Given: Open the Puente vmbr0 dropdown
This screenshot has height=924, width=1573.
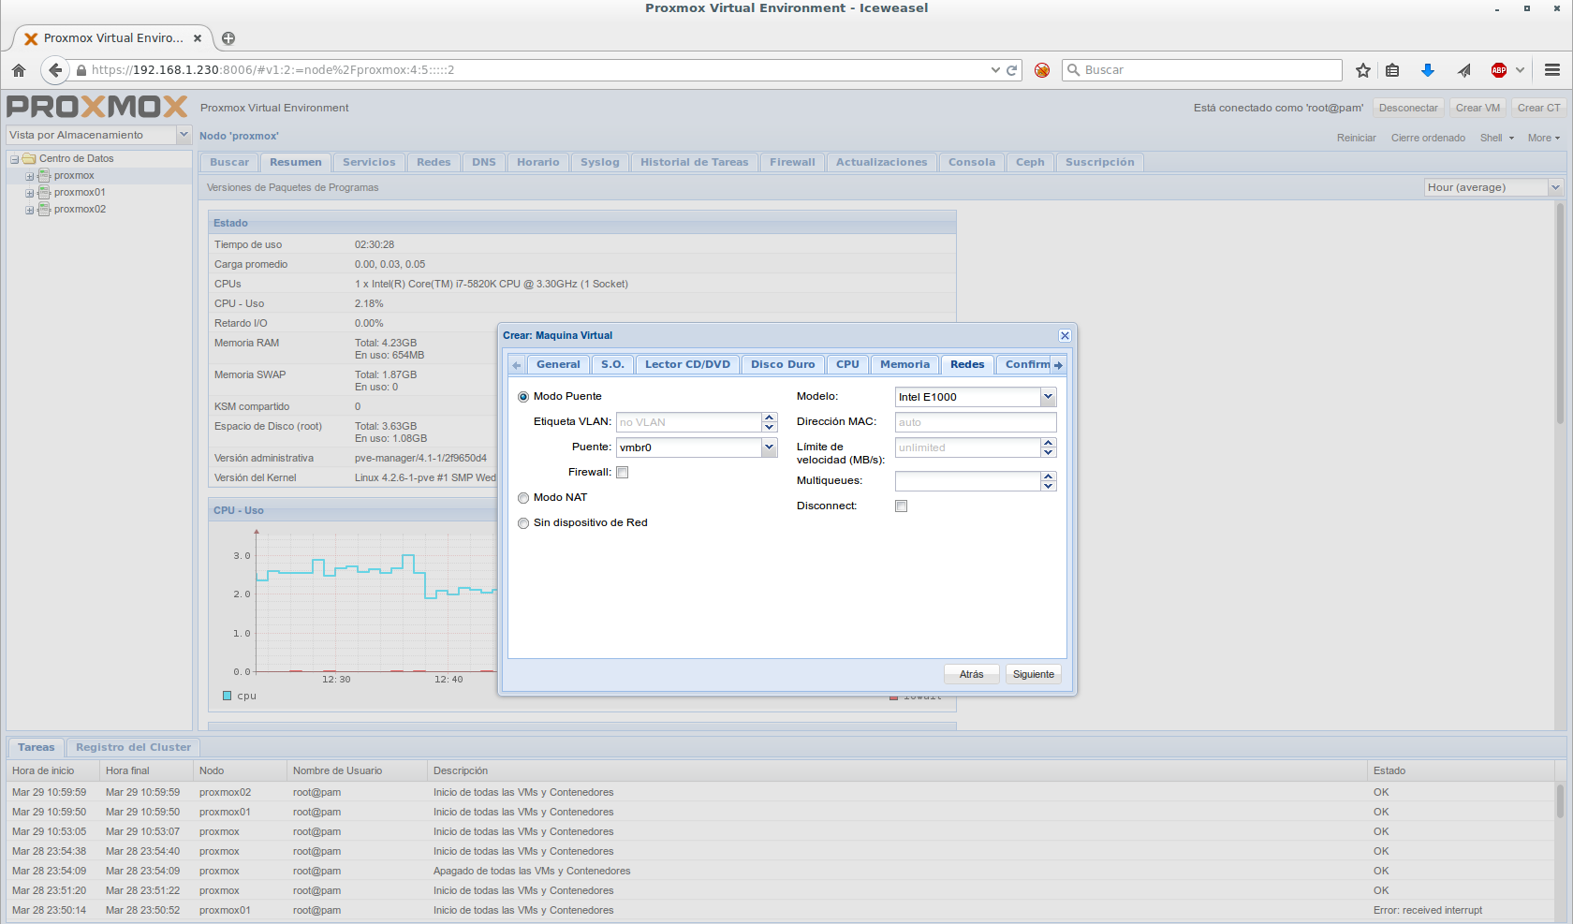Looking at the screenshot, I should (x=769, y=447).
